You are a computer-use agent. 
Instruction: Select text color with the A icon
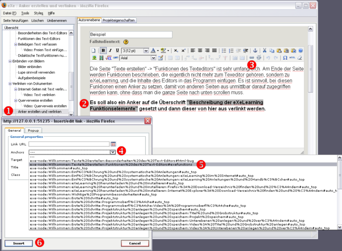[153, 51]
